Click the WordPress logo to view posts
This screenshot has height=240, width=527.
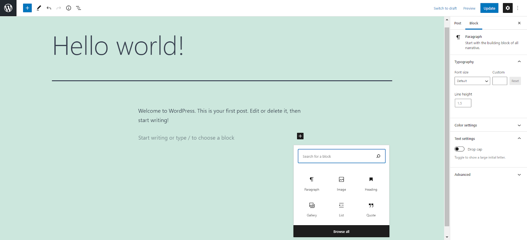tap(8, 8)
